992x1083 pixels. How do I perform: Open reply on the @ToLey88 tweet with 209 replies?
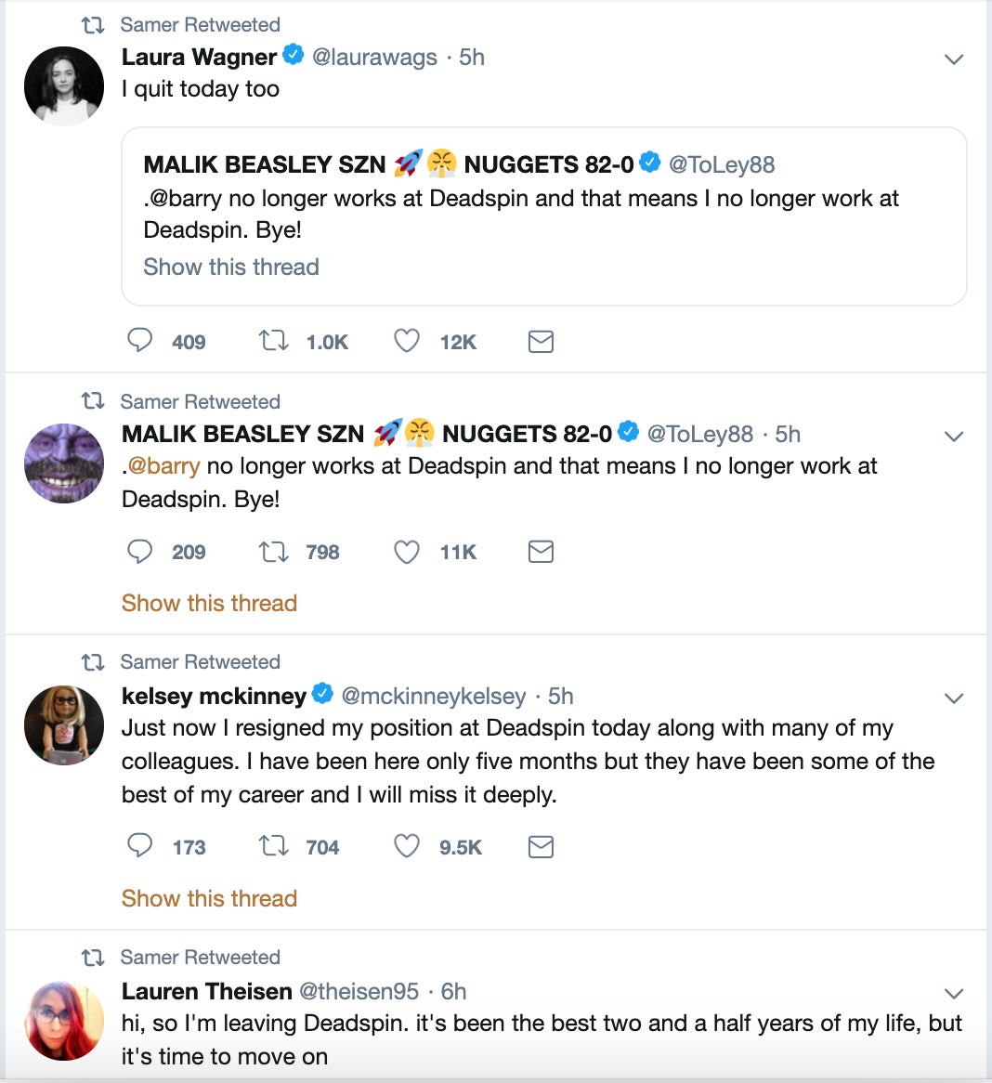tap(139, 552)
